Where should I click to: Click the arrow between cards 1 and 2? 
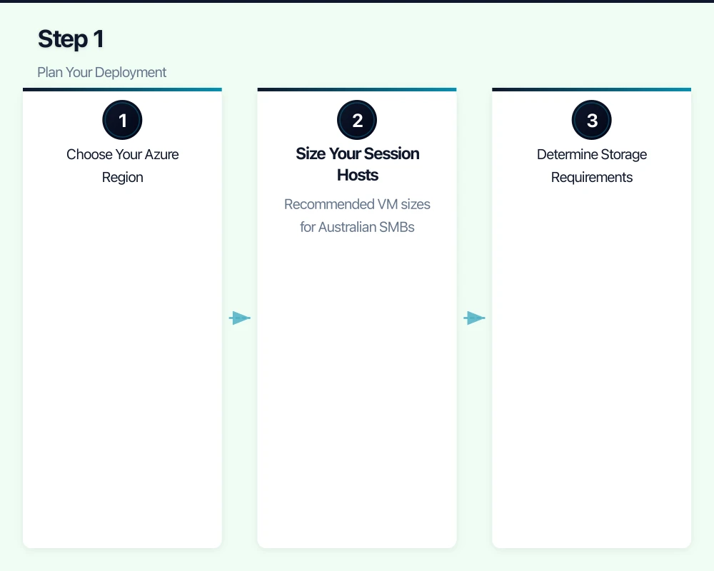(240, 318)
